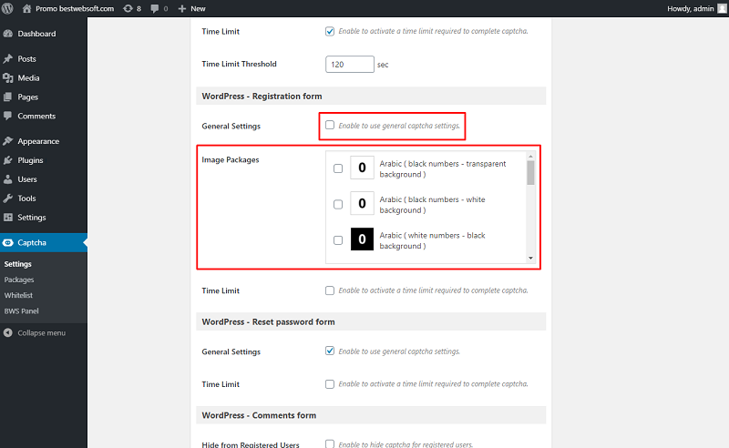Viewport: 729px width, 448px height.
Task: Click the plus icon beside New
Action: coord(181,8)
